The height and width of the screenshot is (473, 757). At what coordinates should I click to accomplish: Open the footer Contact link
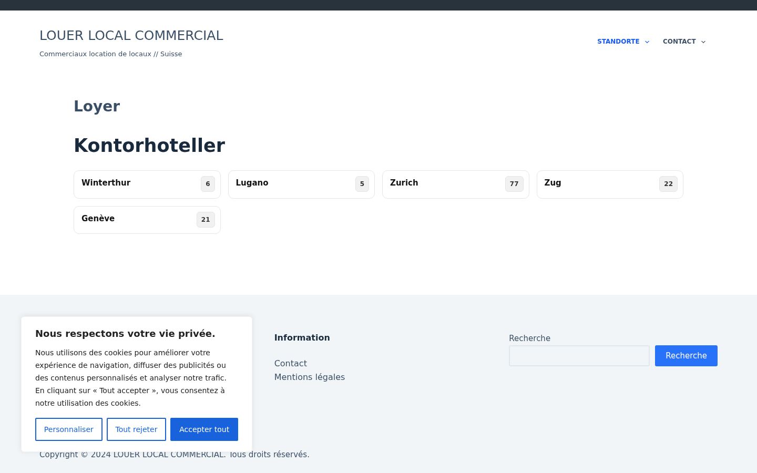coord(291,363)
